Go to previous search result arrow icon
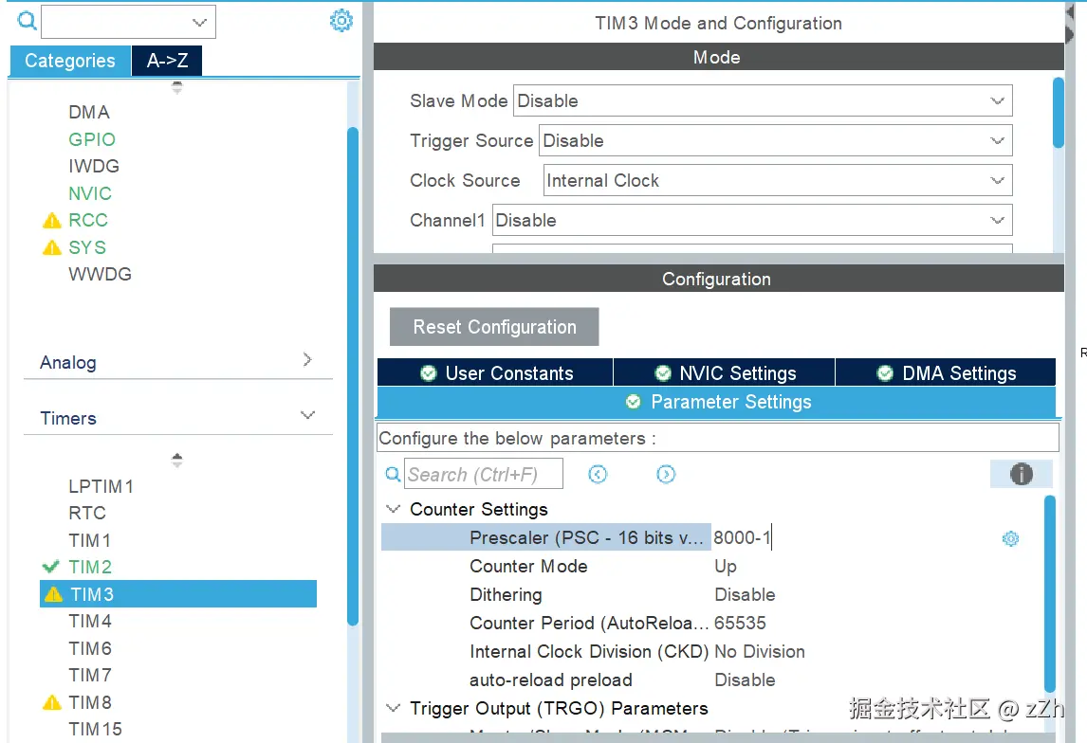 598,474
